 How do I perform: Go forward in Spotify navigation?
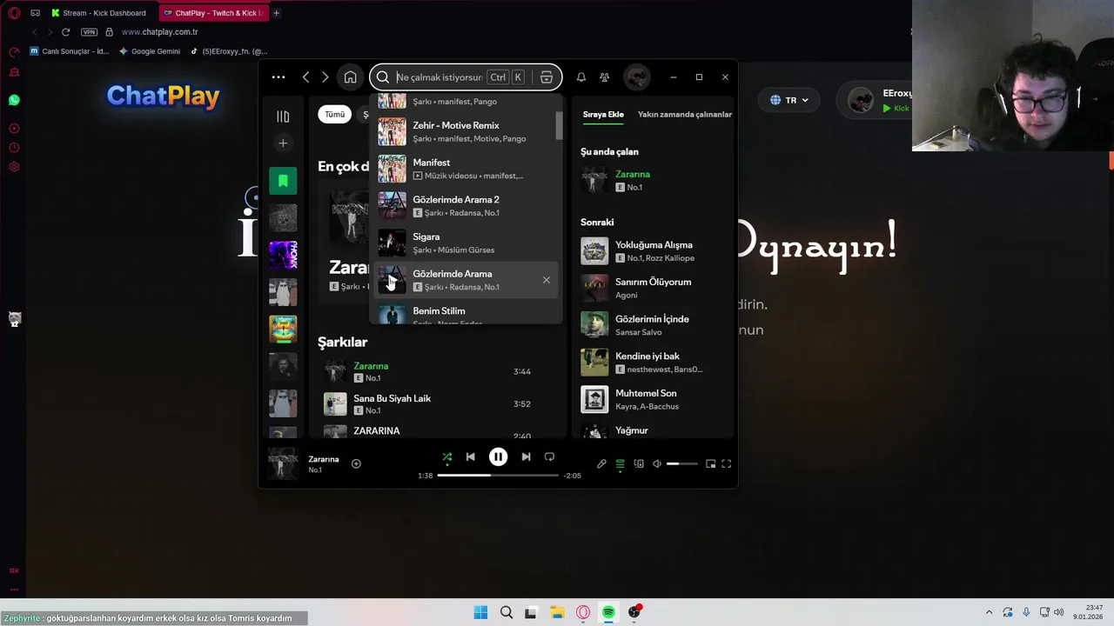(x=325, y=77)
